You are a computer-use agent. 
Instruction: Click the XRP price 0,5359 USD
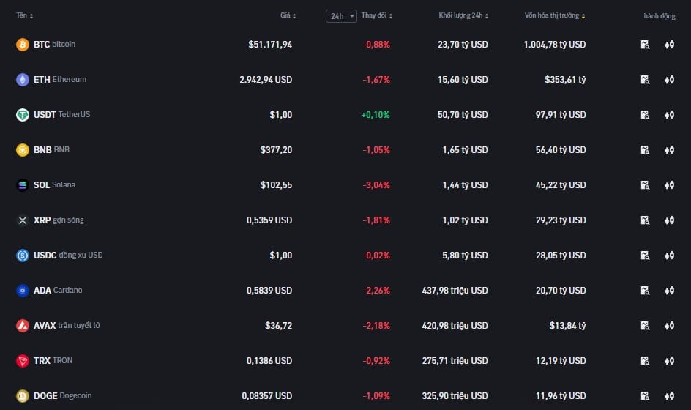(x=269, y=220)
